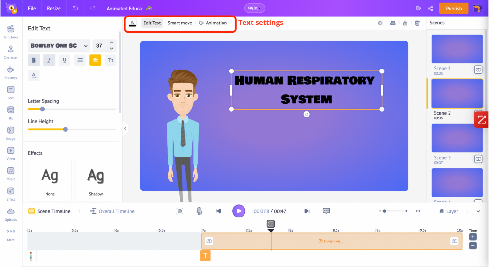The image size is (489, 267).
Task: Open the Uploads section
Action: pyautogui.click(x=11, y=214)
